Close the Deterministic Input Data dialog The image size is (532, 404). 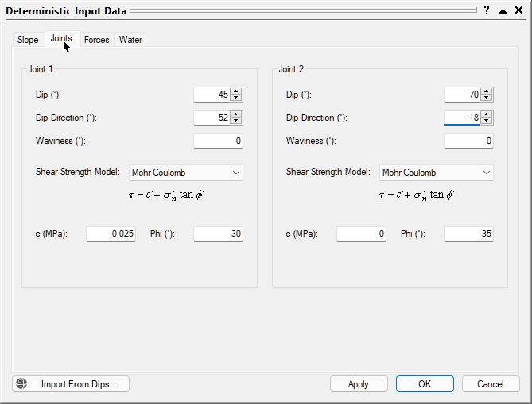pyautogui.click(x=518, y=10)
